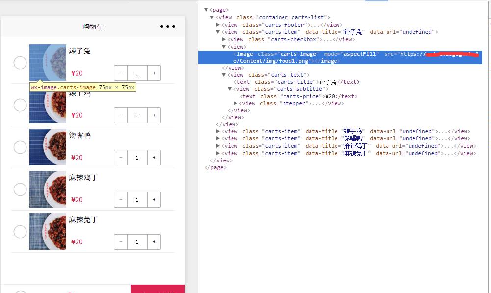Click the 馋嘴鸭 food thumbnail
491x293 pixels.
48,147
